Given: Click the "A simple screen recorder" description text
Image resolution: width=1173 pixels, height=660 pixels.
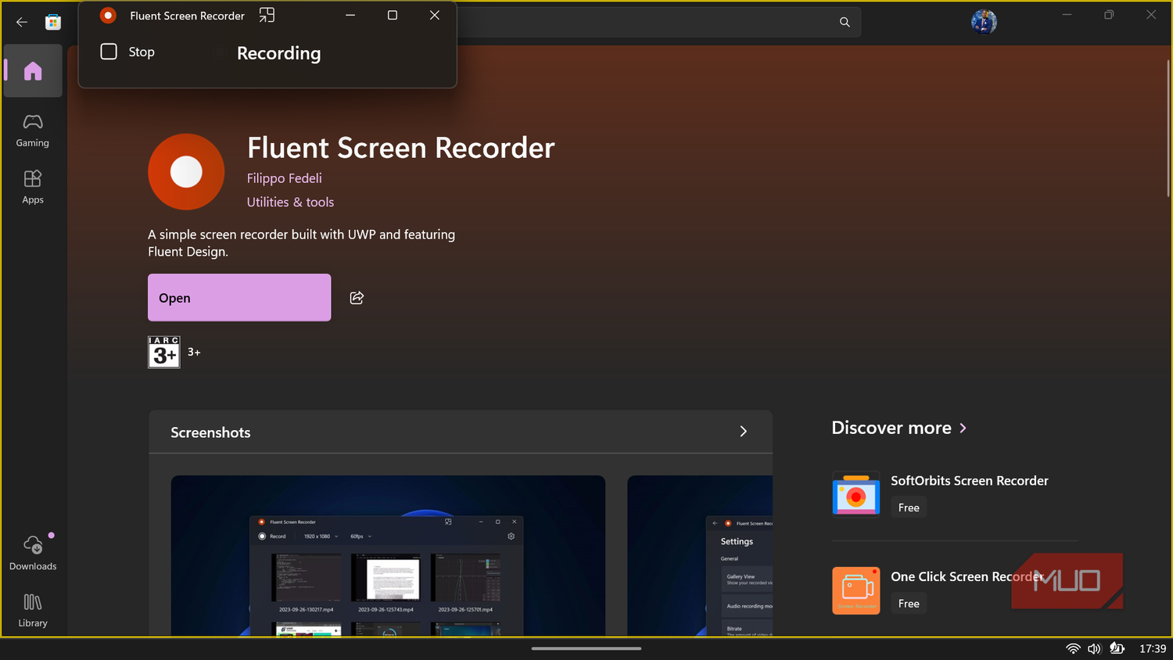Looking at the screenshot, I should 302,243.
